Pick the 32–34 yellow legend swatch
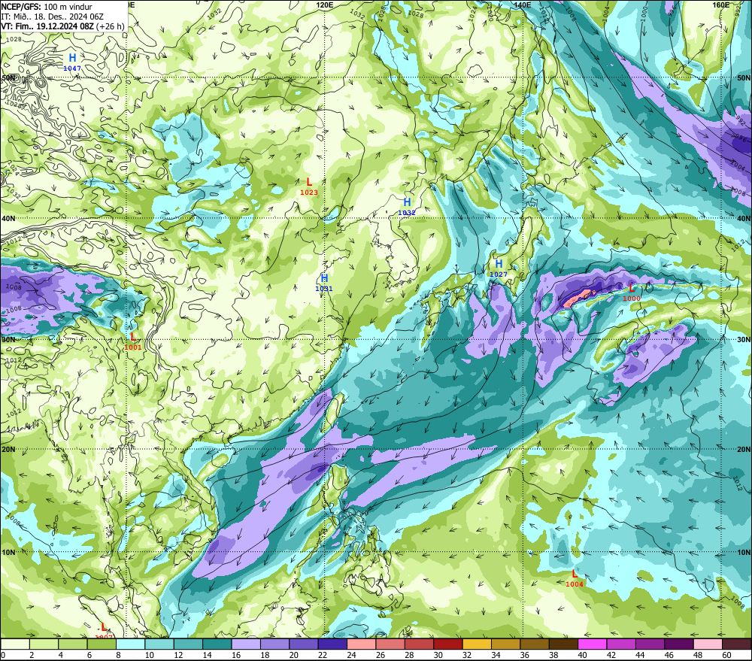The height and width of the screenshot is (661, 752). (x=477, y=644)
